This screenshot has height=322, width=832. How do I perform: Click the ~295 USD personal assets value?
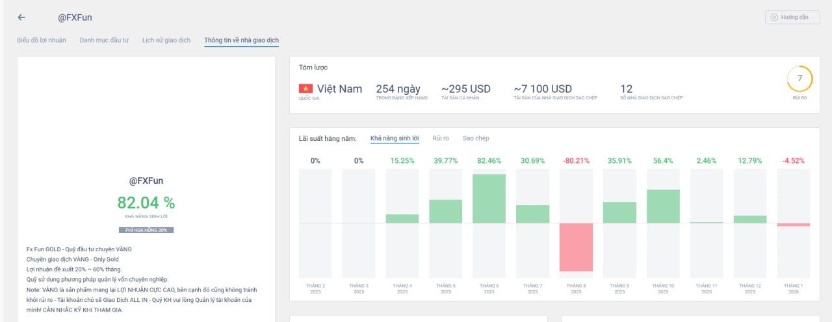[466, 89]
